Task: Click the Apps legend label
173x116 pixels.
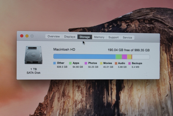Action: (x=76, y=63)
